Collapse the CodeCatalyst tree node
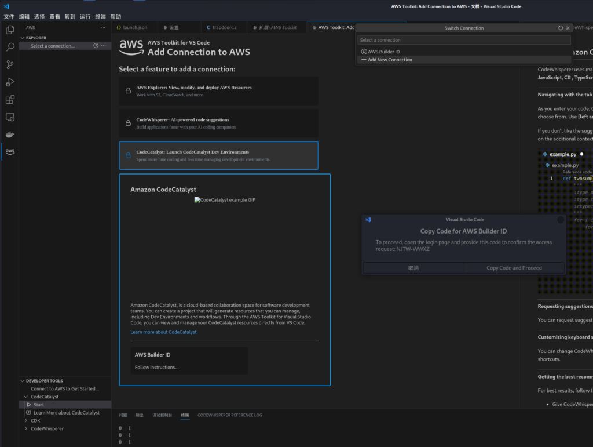 click(x=25, y=397)
